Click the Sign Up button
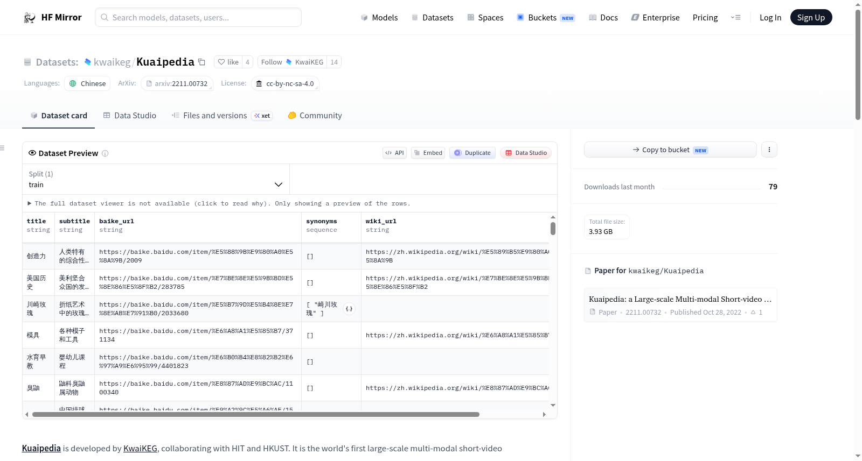The width and height of the screenshot is (862, 461). click(x=811, y=18)
